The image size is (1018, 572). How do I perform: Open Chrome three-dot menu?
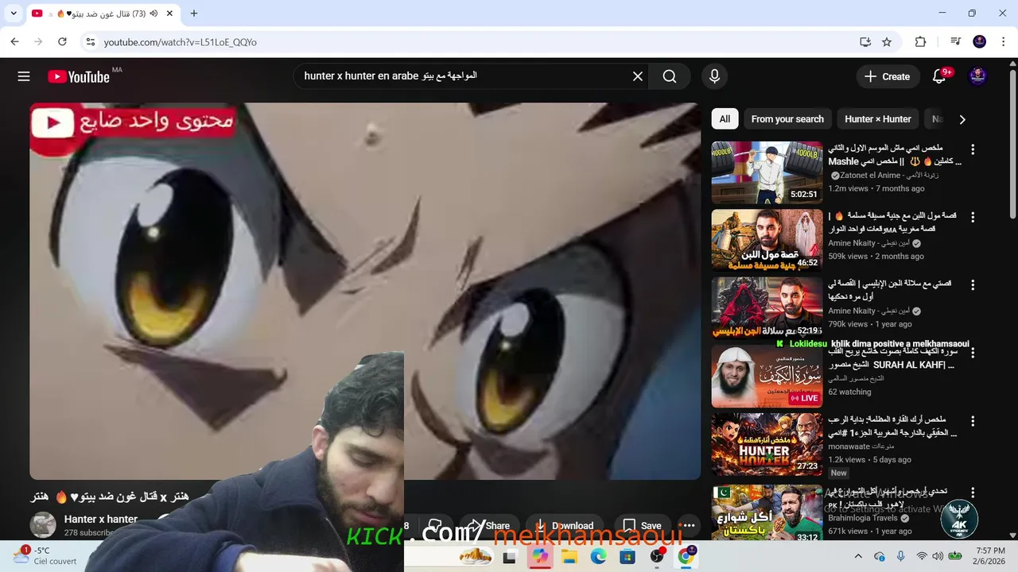(x=1003, y=42)
